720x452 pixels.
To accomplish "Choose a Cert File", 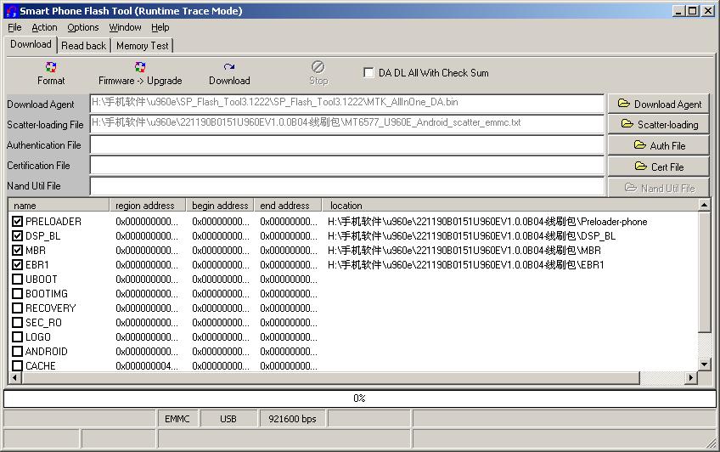I will 659,167.
